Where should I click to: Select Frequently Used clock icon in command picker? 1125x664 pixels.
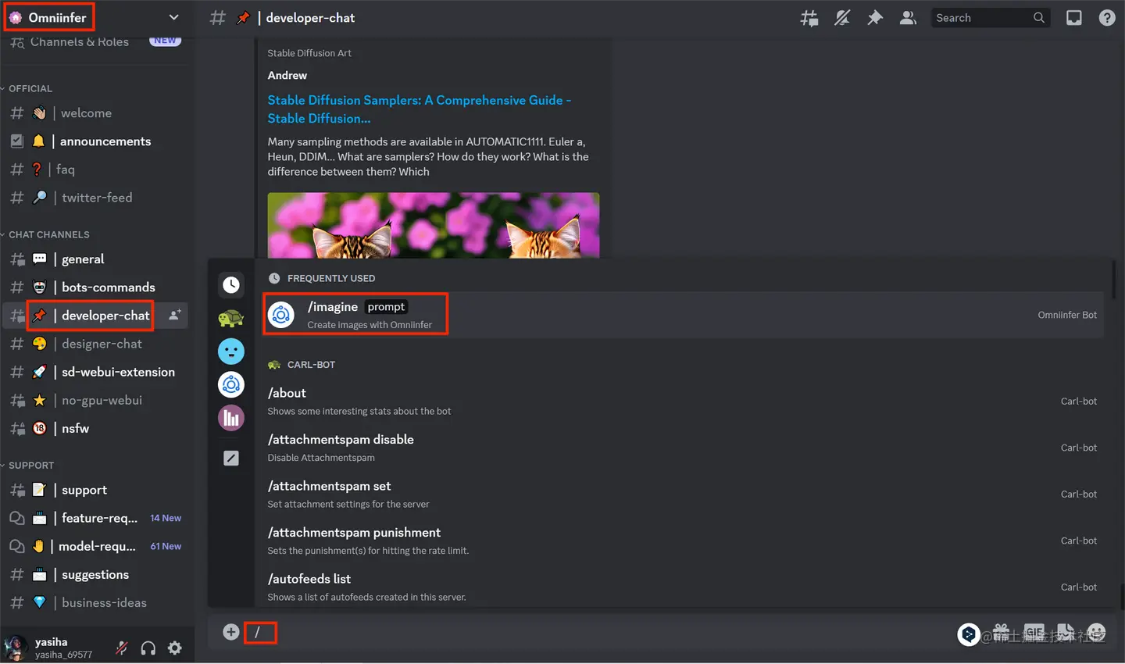coord(231,285)
